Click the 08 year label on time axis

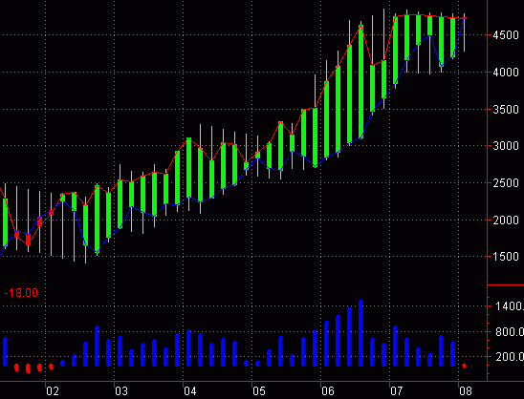[x=466, y=391]
